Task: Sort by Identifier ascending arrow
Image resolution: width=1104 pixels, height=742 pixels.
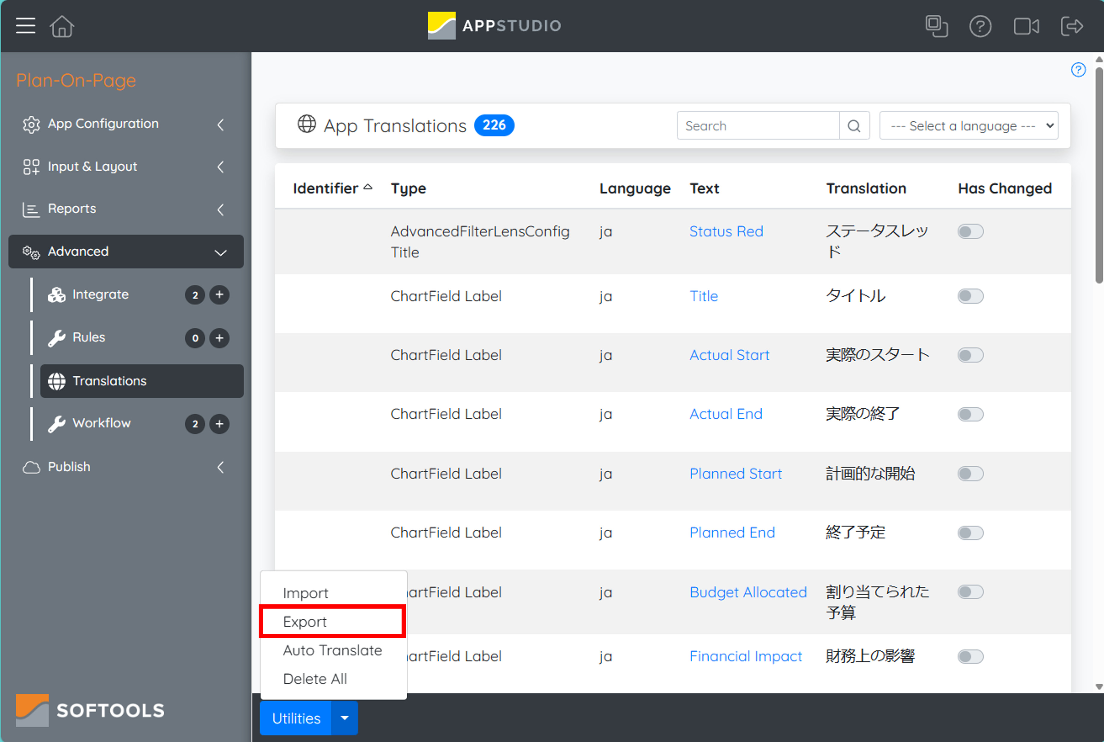Action: click(368, 187)
